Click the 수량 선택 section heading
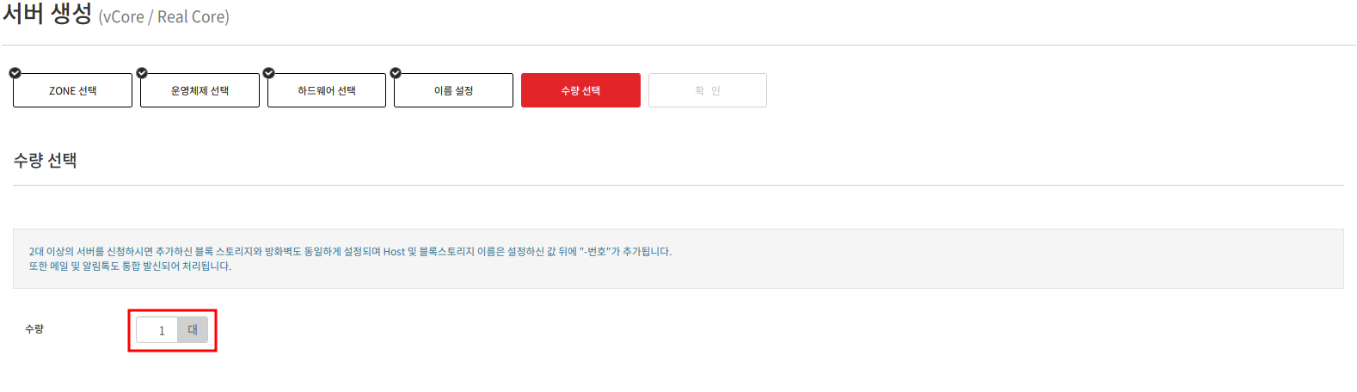This screenshot has width=1357, height=392. point(46,161)
